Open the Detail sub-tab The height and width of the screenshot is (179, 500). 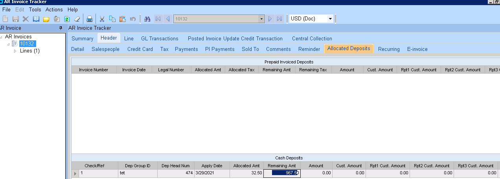point(77,49)
